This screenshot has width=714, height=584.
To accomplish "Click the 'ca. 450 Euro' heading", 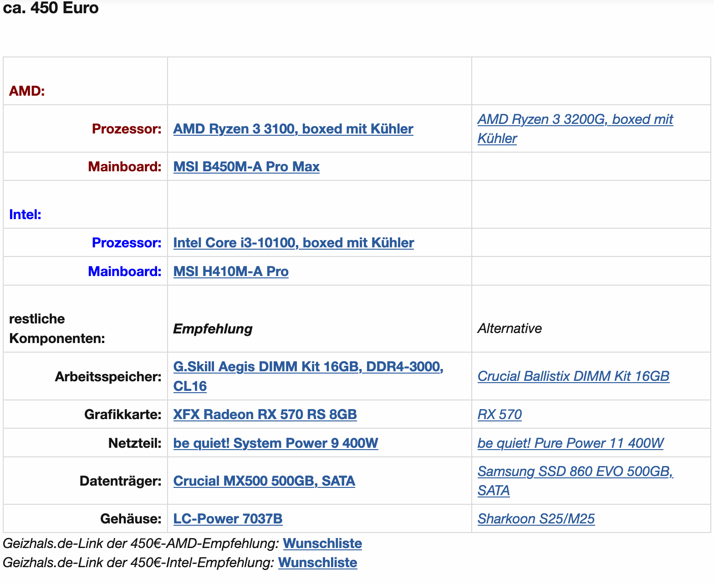I will tap(51, 8).
